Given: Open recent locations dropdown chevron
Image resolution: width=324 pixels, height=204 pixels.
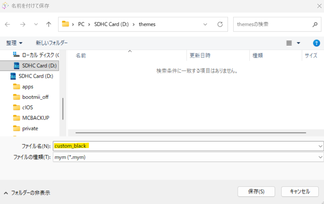Looking at the screenshot, I should 36,24.
